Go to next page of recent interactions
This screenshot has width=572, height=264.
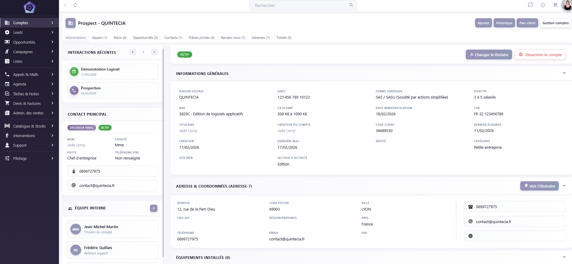tap(154, 52)
